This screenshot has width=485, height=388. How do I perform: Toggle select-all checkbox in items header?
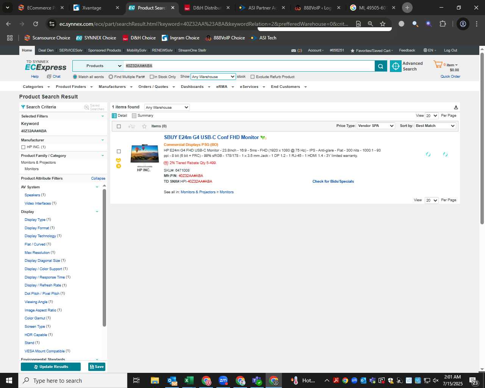(x=119, y=126)
